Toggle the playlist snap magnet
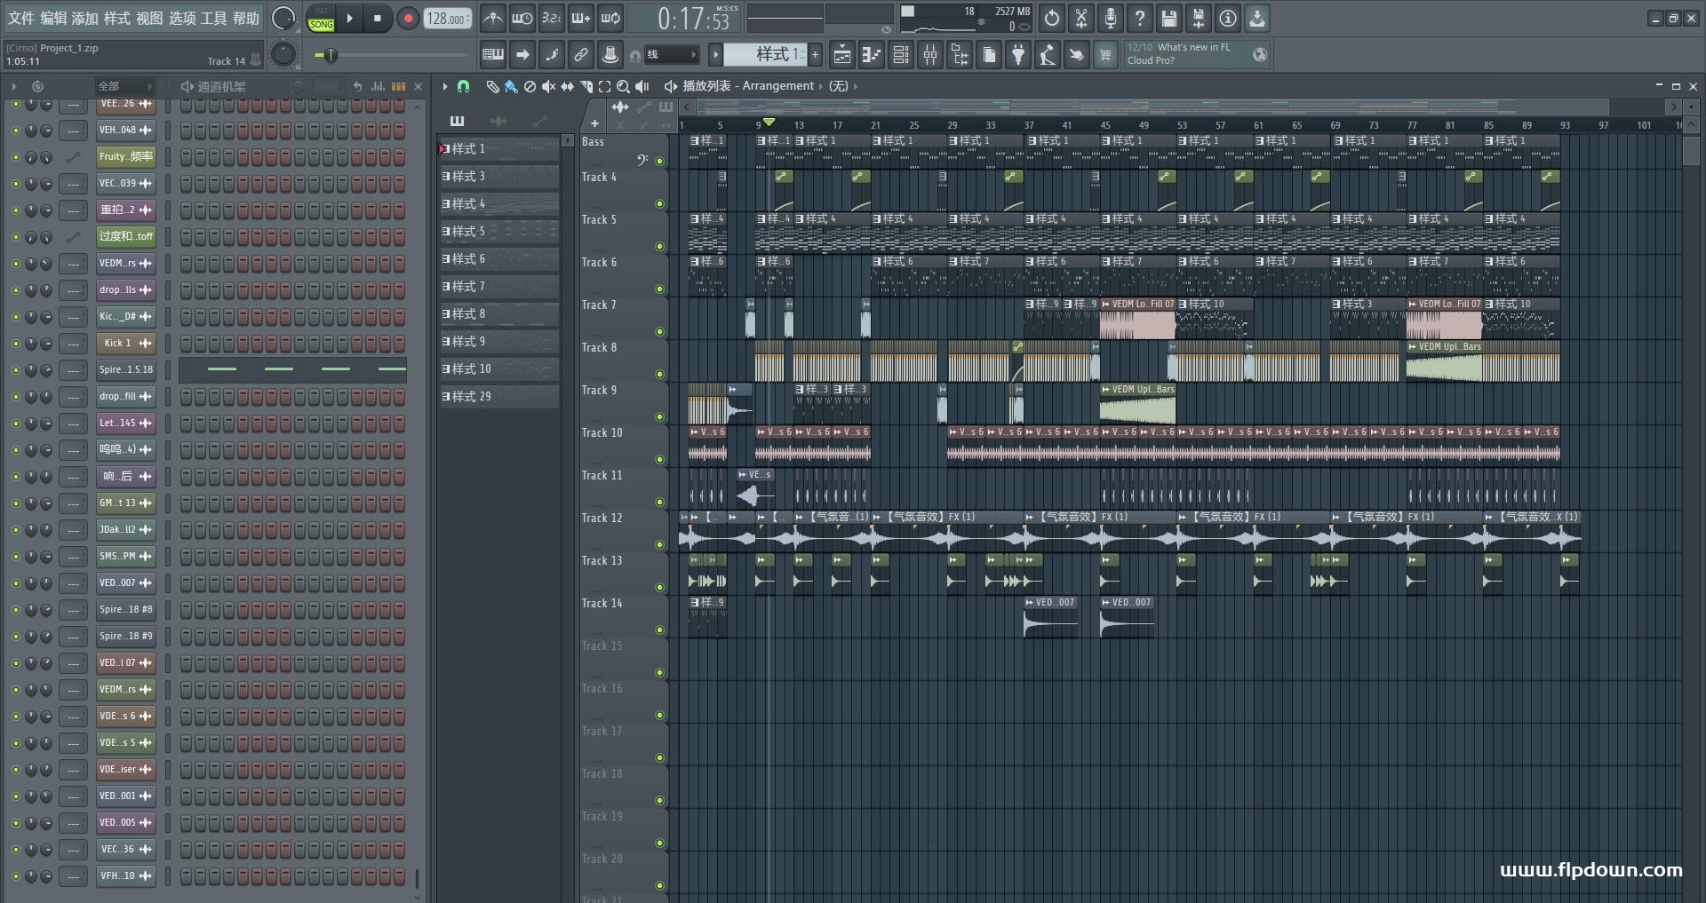 [x=463, y=86]
